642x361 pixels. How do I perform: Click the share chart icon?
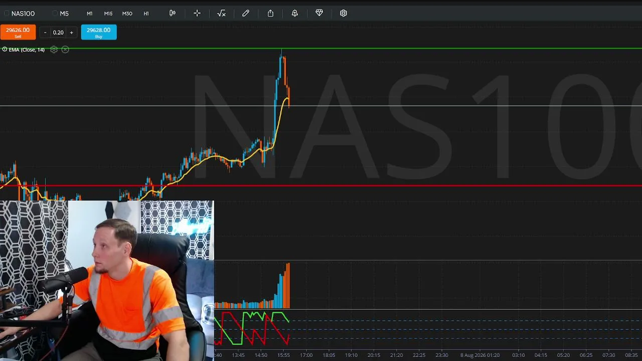pos(270,13)
